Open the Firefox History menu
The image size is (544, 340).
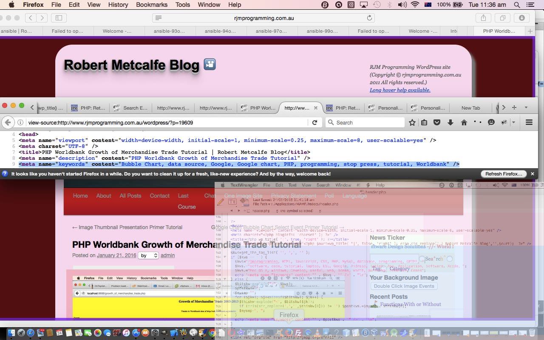(118, 5)
